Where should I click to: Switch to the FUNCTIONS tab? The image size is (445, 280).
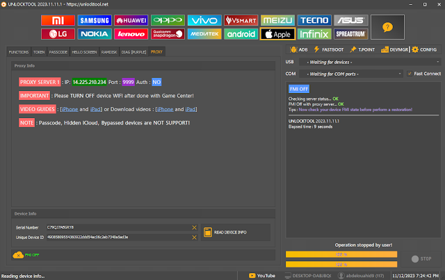click(19, 52)
